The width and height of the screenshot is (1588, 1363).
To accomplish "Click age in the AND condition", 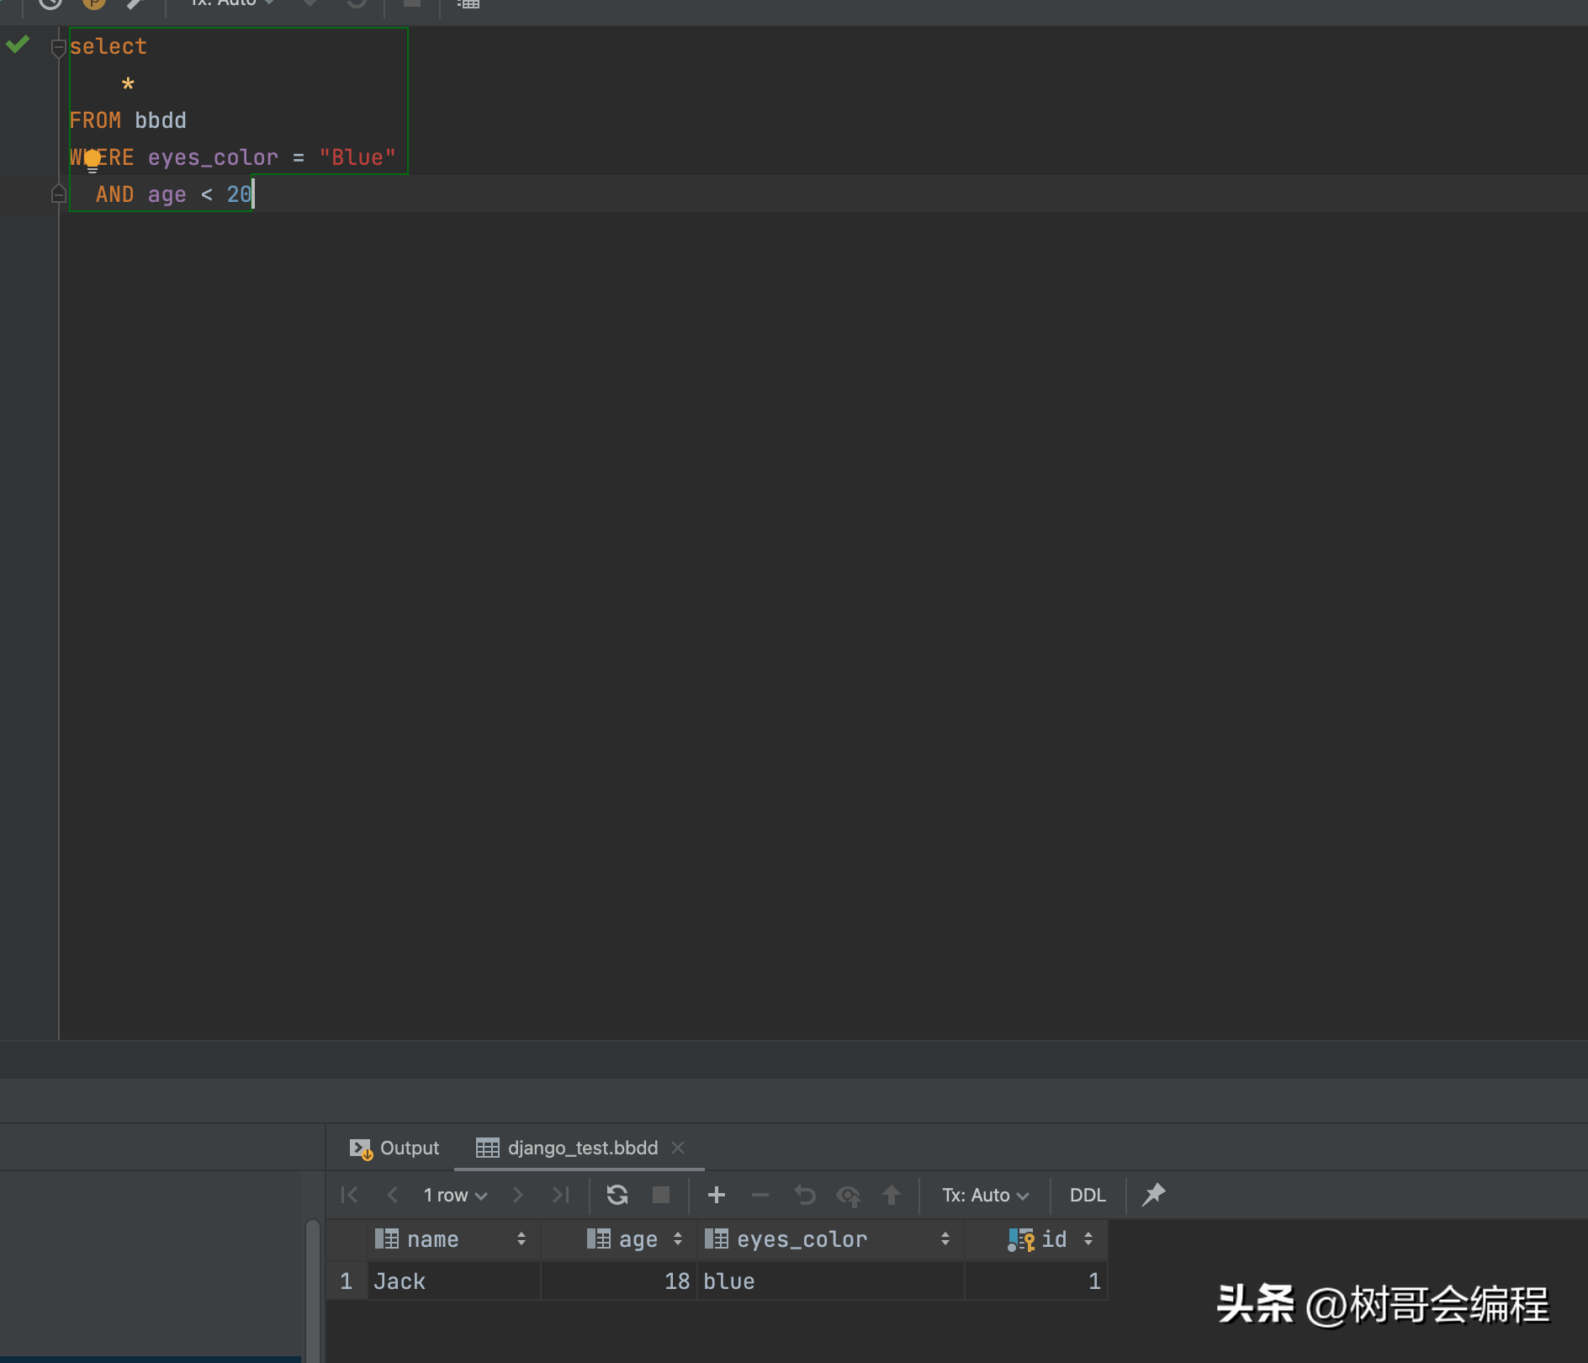I will pos(167,195).
